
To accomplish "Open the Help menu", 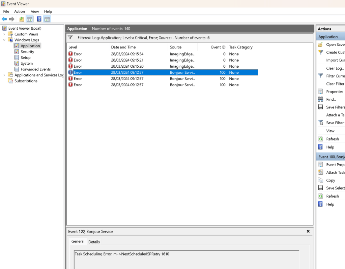I will click(x=48, y=11).
